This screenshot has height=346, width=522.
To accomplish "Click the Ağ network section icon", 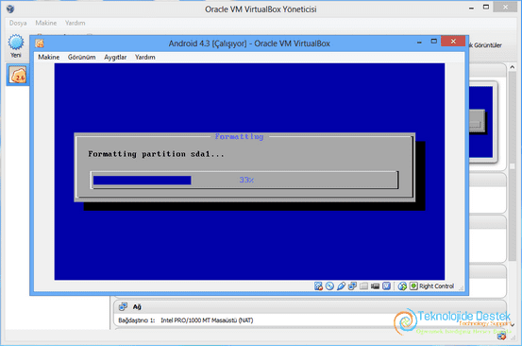I will coord(123,306).
